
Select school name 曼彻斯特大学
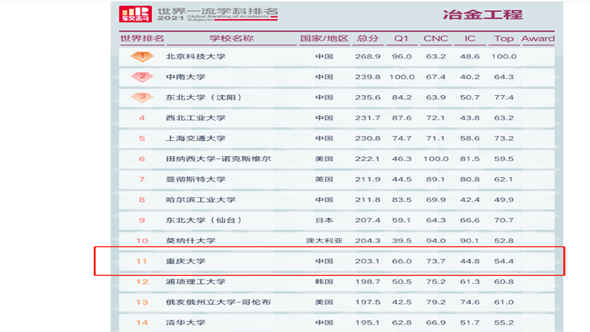tap(195, 179)
